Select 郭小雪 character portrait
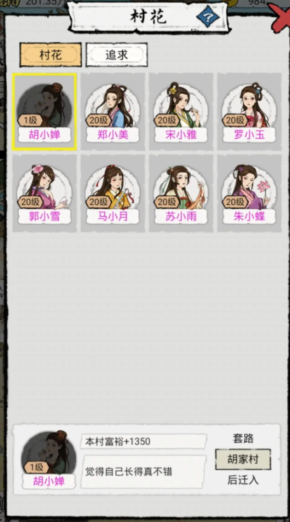Viewport: 290px width, 522px height. pos(44,193)
